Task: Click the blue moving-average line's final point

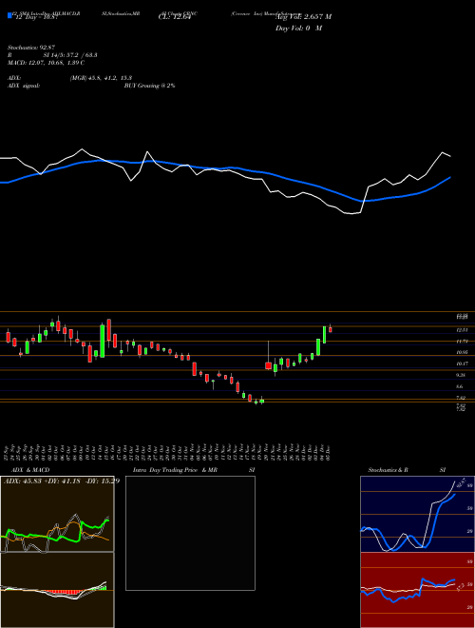Action: 450,177
